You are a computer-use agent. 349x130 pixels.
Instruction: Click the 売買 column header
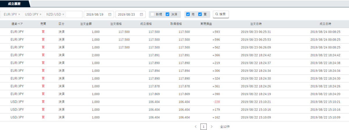click(43, 24)
